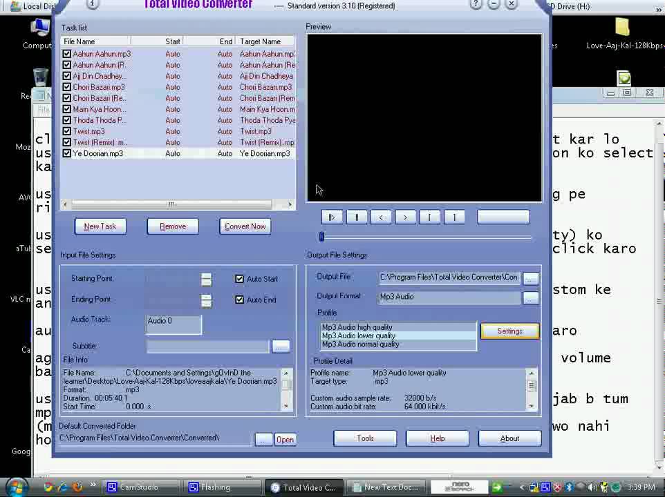Select the Twist (Remix) task row
The image size is (665, 497).
click(x=178, y=142)
